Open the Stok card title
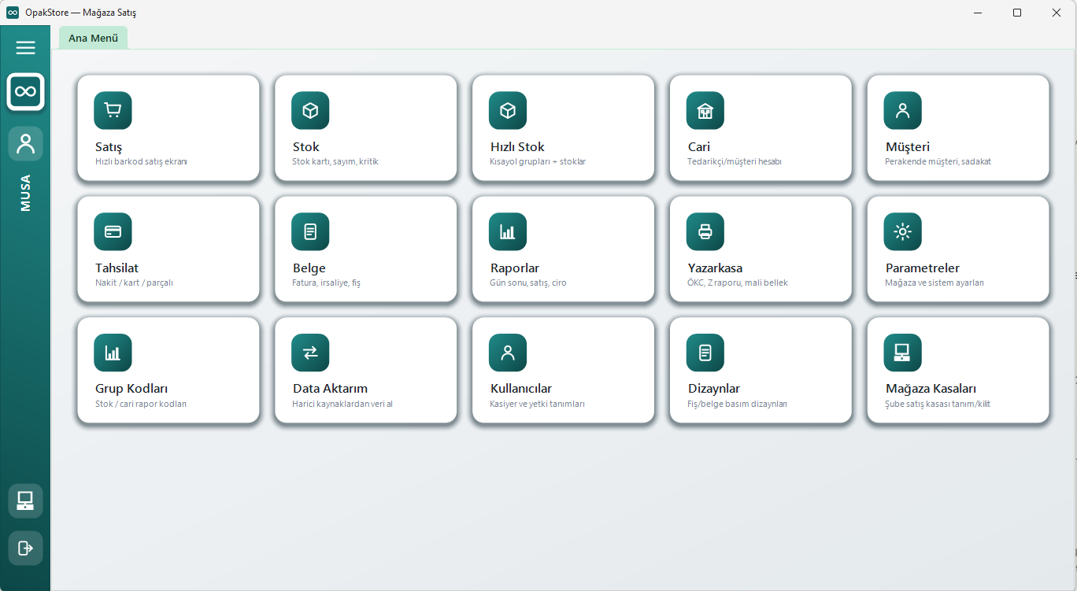 point(306,147)
